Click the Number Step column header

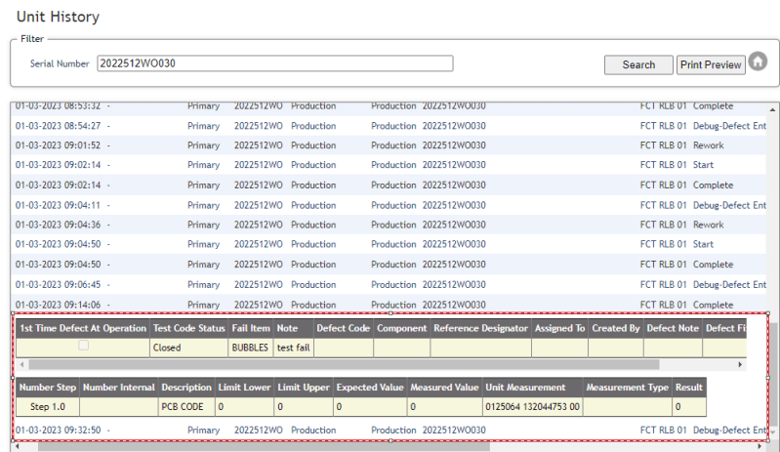(48, 387)
